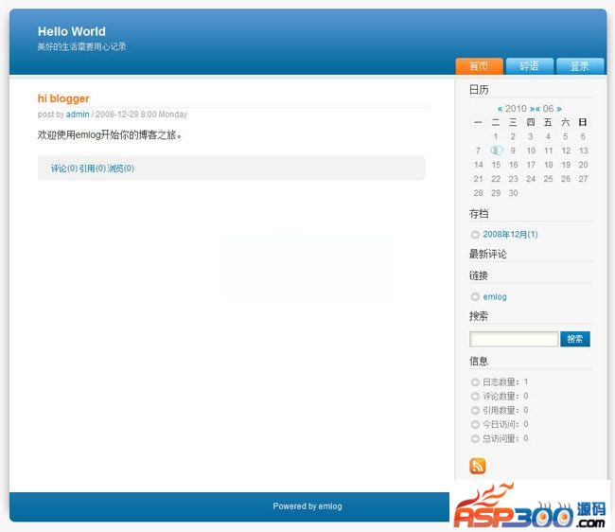Open the 登录 login tab

coord(580,66)
